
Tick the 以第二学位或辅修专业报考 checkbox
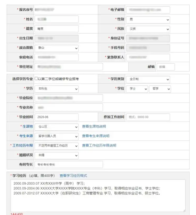(37, 79)
